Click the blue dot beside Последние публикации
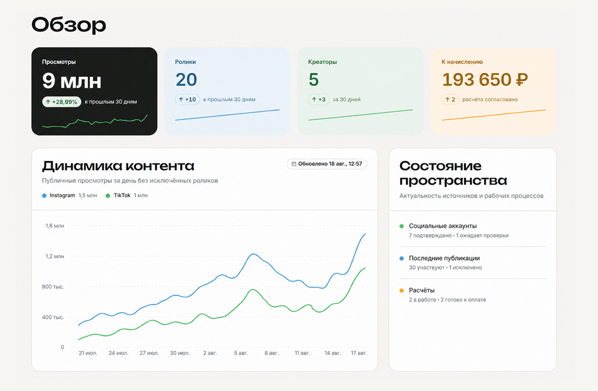The height and width of the screenshot is (391, 598). tap(402, 258)
